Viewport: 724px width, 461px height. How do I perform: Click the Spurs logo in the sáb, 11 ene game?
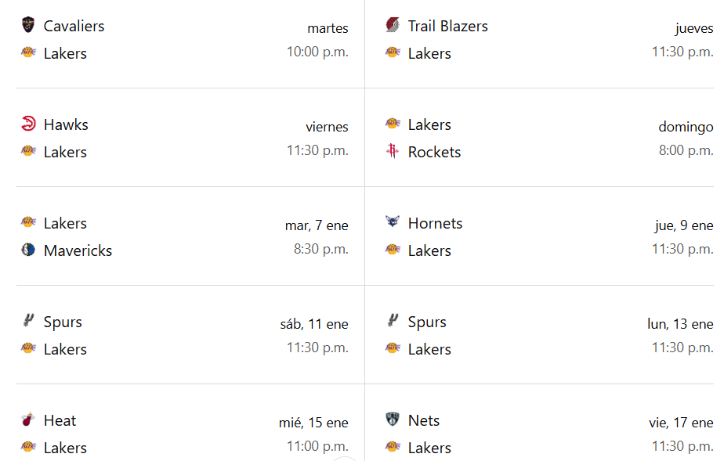click(28, 321)
